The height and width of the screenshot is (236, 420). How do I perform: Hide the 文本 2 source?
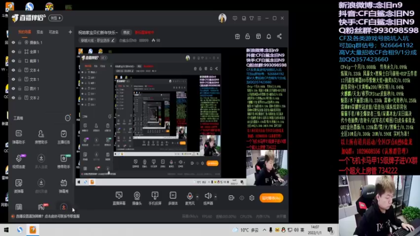[14, 98]
